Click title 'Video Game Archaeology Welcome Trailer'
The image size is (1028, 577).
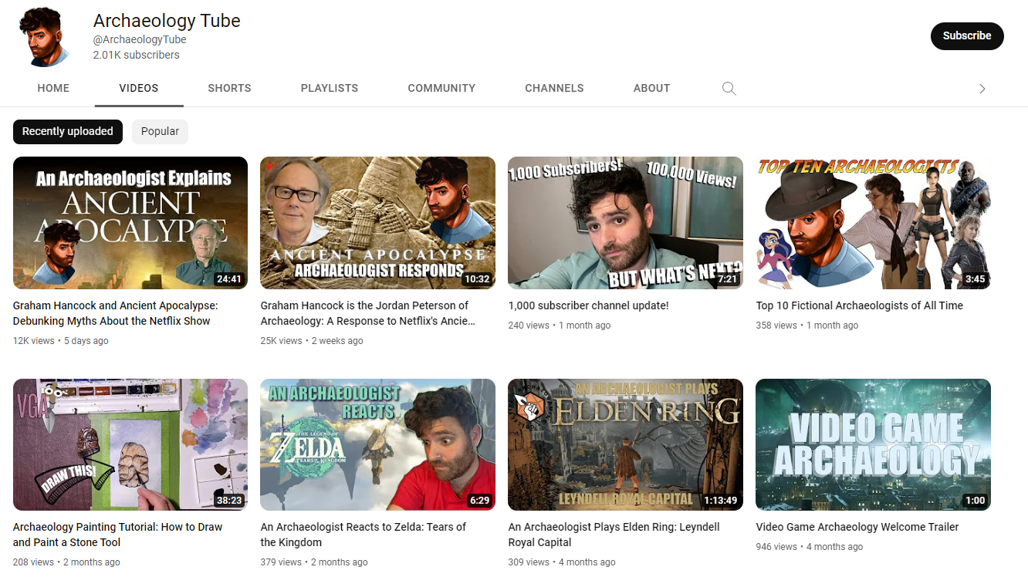tap(857, 527)
